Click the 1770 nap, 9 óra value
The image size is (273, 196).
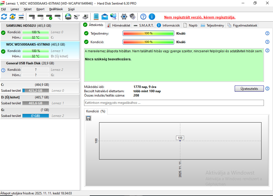click(x=145, y=87)
